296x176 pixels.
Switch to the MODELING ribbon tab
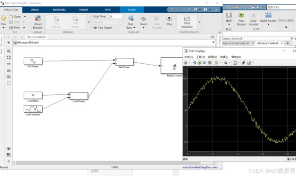[x=59, y=10]
